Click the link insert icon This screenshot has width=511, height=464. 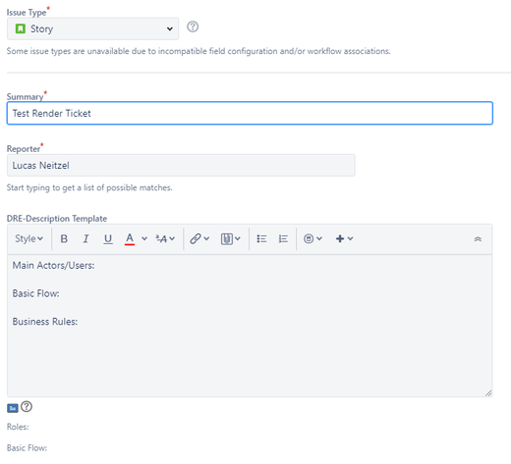coord(196,238)
